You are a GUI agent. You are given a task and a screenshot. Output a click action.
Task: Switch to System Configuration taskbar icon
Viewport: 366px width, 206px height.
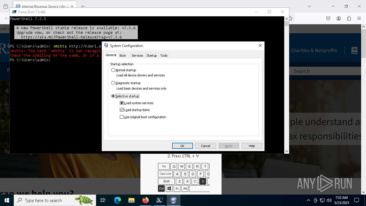173,200
